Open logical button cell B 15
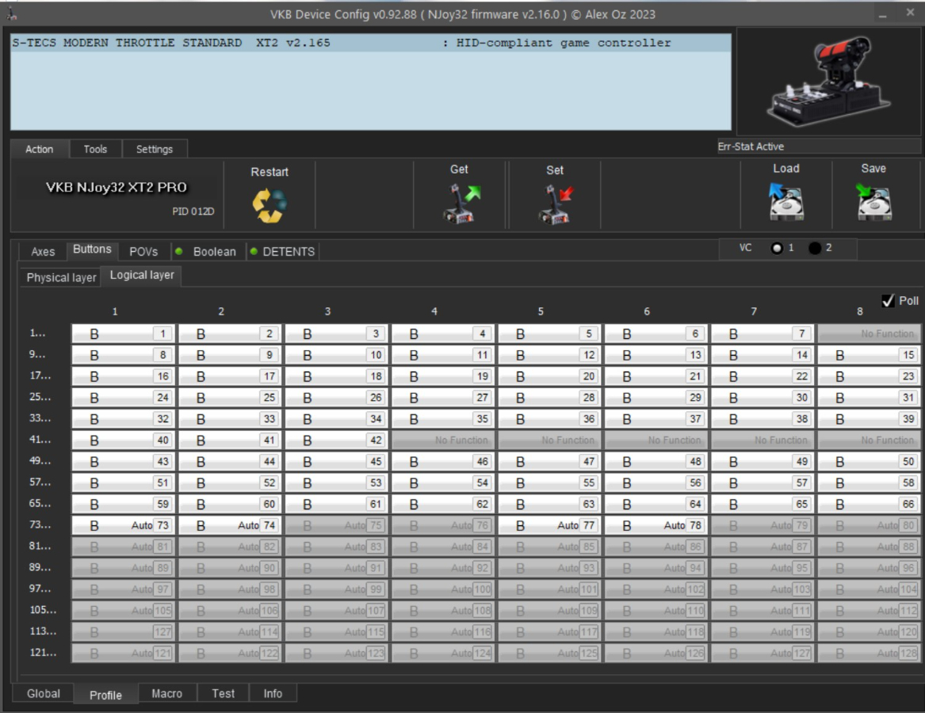 click(869, 355)
